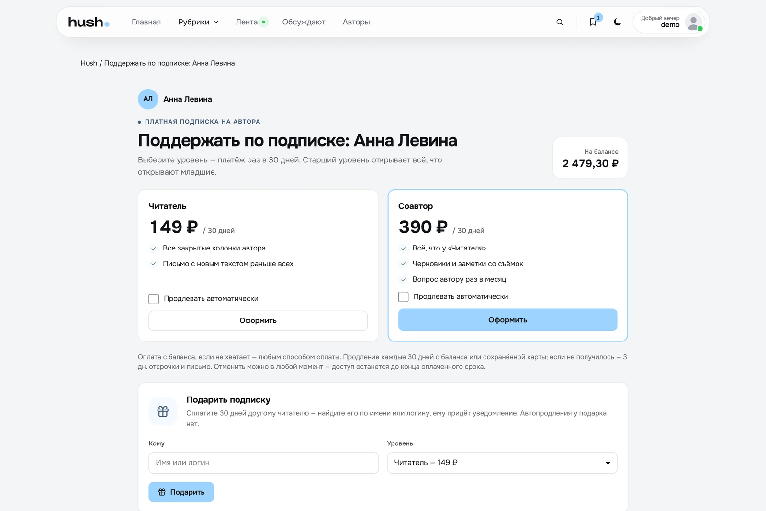This screenshot has height=511, width=766.
Task: Click the Соавтор plan title
Action: 416,206
